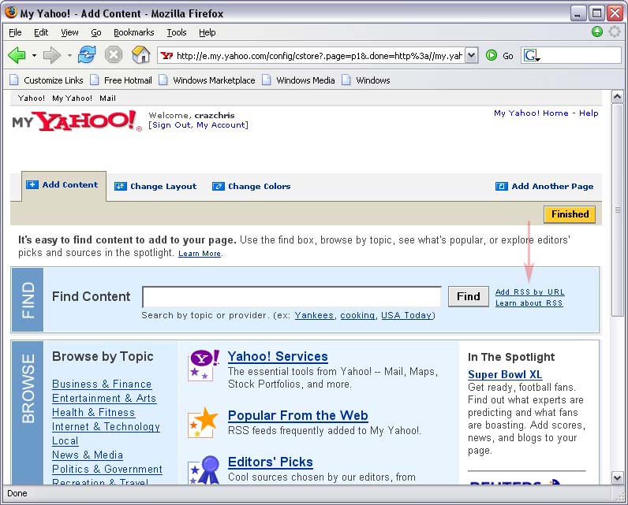Switch to the Change Layout tab
The image size is (628, 505).
tap(155, 187)
